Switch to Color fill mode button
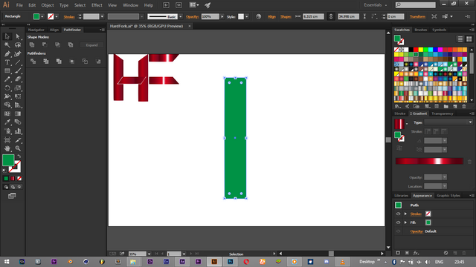 coord(6,179)
